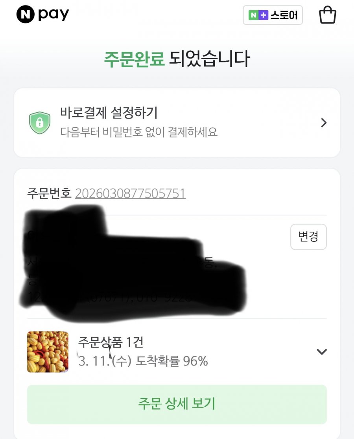This screenshot has width=354, height=439.
Task: Click the 주문번호 label text
Action: (49, 194)
